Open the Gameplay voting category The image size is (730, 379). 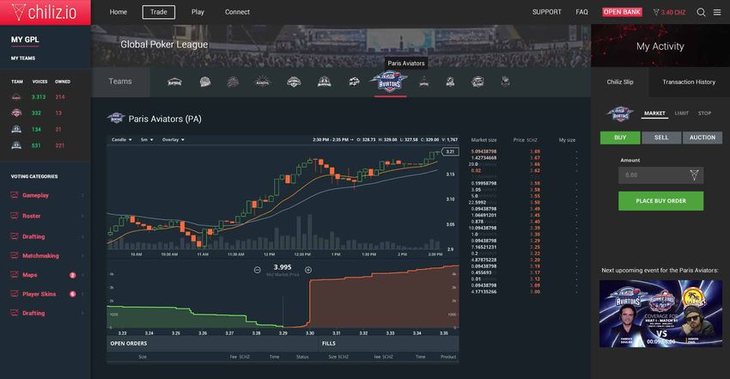click(x=35, y=195)
